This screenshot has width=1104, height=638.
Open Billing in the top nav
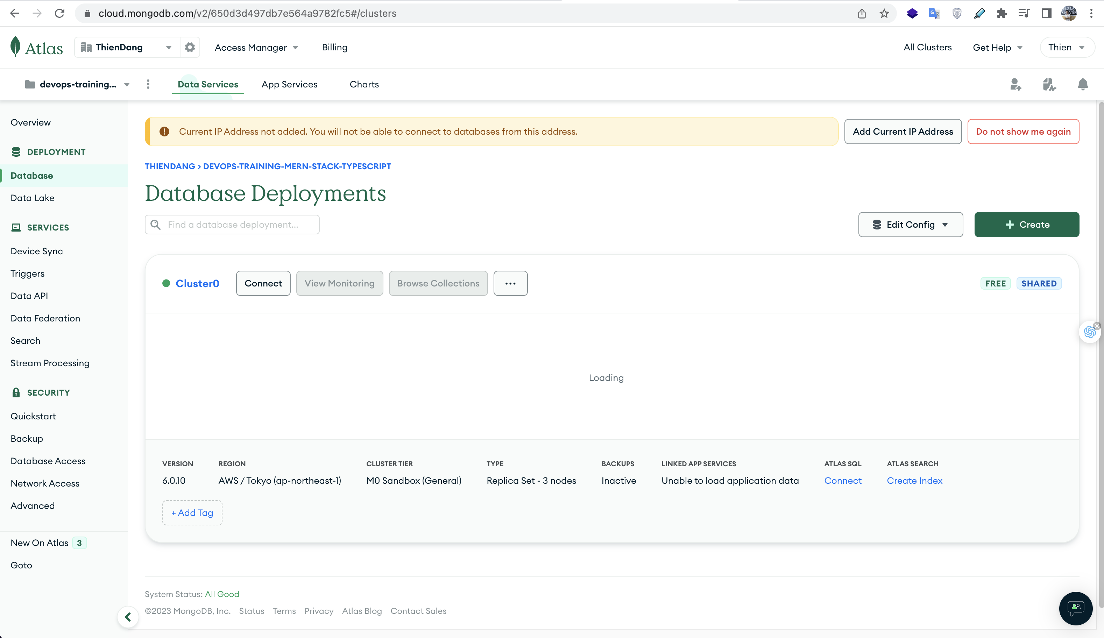tap(335, 47)
